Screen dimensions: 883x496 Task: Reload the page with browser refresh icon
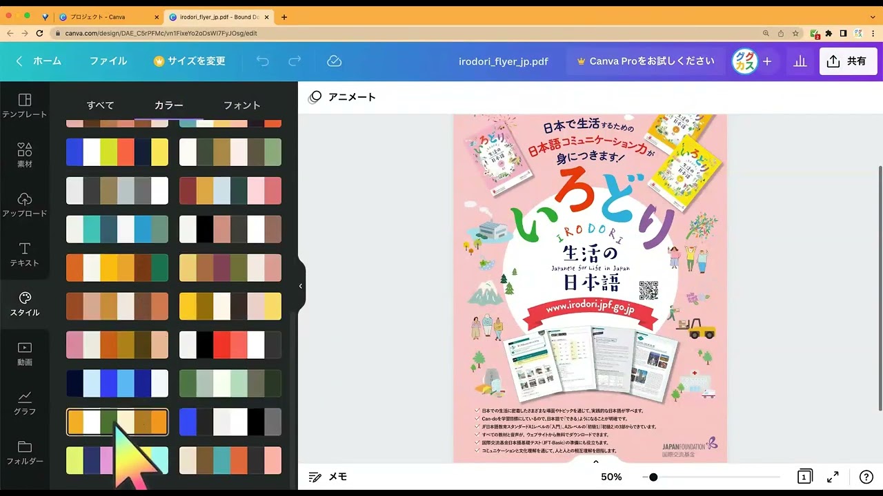point(39,33)
